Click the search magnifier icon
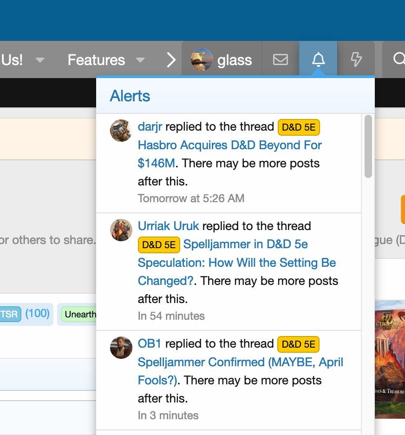This screenshot has width=405, height=435. pyautogui.click(x=398, y=59)
